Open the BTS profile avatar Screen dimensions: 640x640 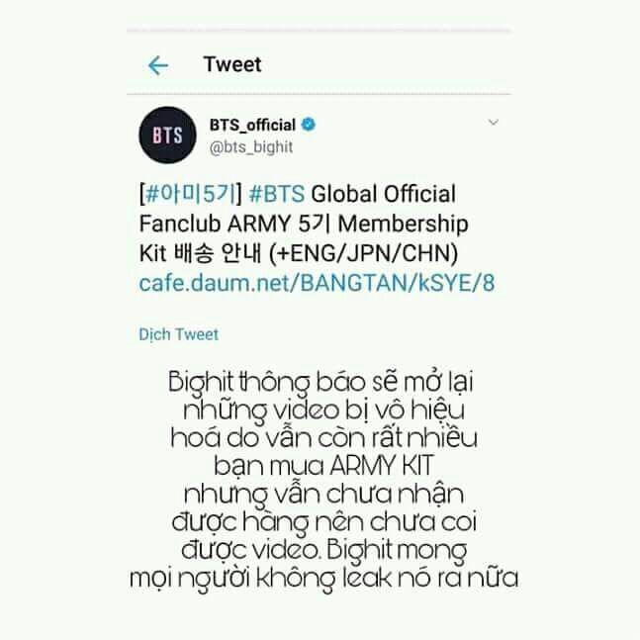click(x=167, y=136)
